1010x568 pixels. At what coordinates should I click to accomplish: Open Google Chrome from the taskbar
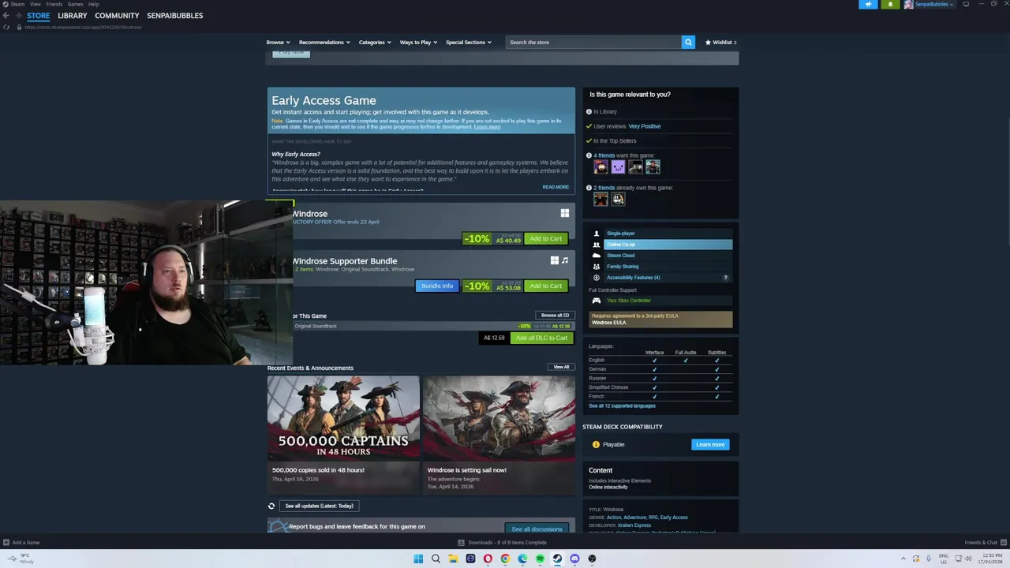[x=505, y=559]
